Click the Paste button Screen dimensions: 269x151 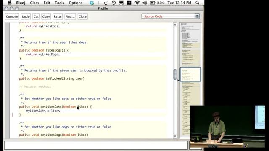pos(58,17)
